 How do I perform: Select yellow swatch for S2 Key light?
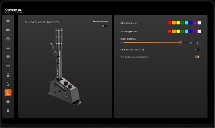[x=178, y=32]
